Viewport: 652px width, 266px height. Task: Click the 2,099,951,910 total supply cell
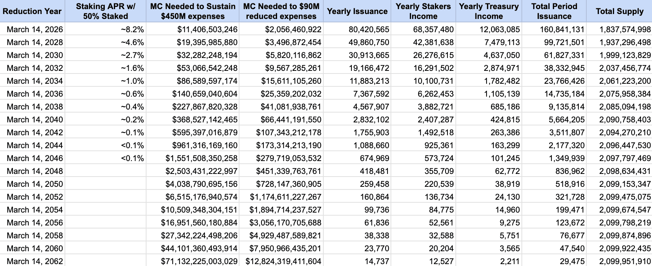[x=625, y=261]
